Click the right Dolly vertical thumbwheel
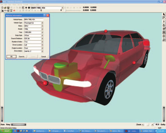166x133 pixels. pos(164,114)
